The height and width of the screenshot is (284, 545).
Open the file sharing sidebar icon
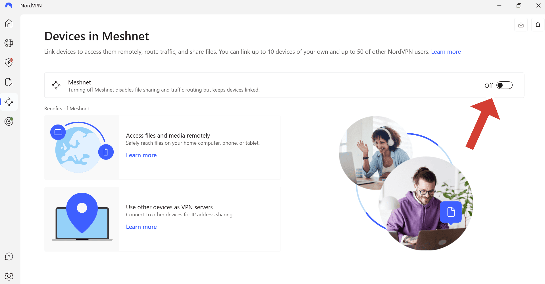[9, 82]
